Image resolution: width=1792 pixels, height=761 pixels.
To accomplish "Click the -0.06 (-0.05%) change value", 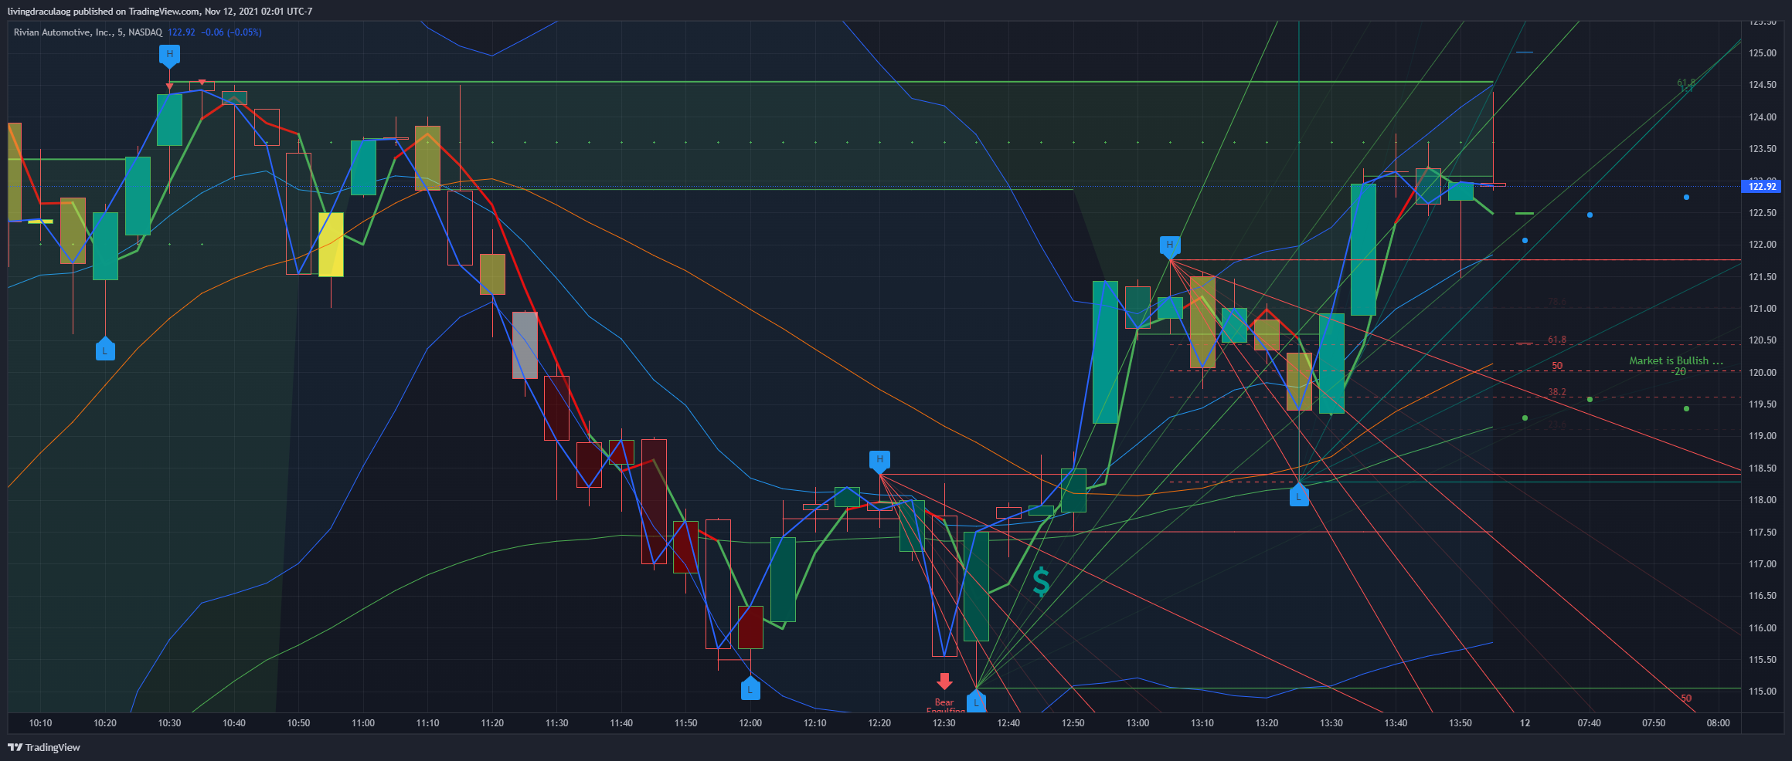I will pos(233,32).
